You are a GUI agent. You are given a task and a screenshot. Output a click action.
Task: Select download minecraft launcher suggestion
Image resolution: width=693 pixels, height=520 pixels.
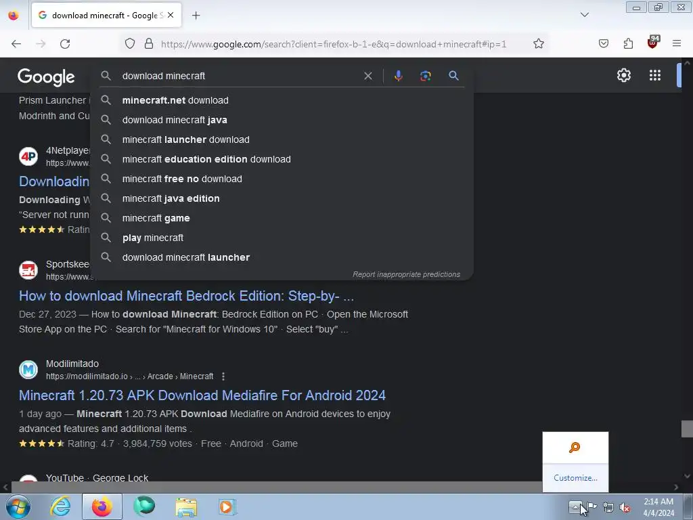(x=282, y=257)
